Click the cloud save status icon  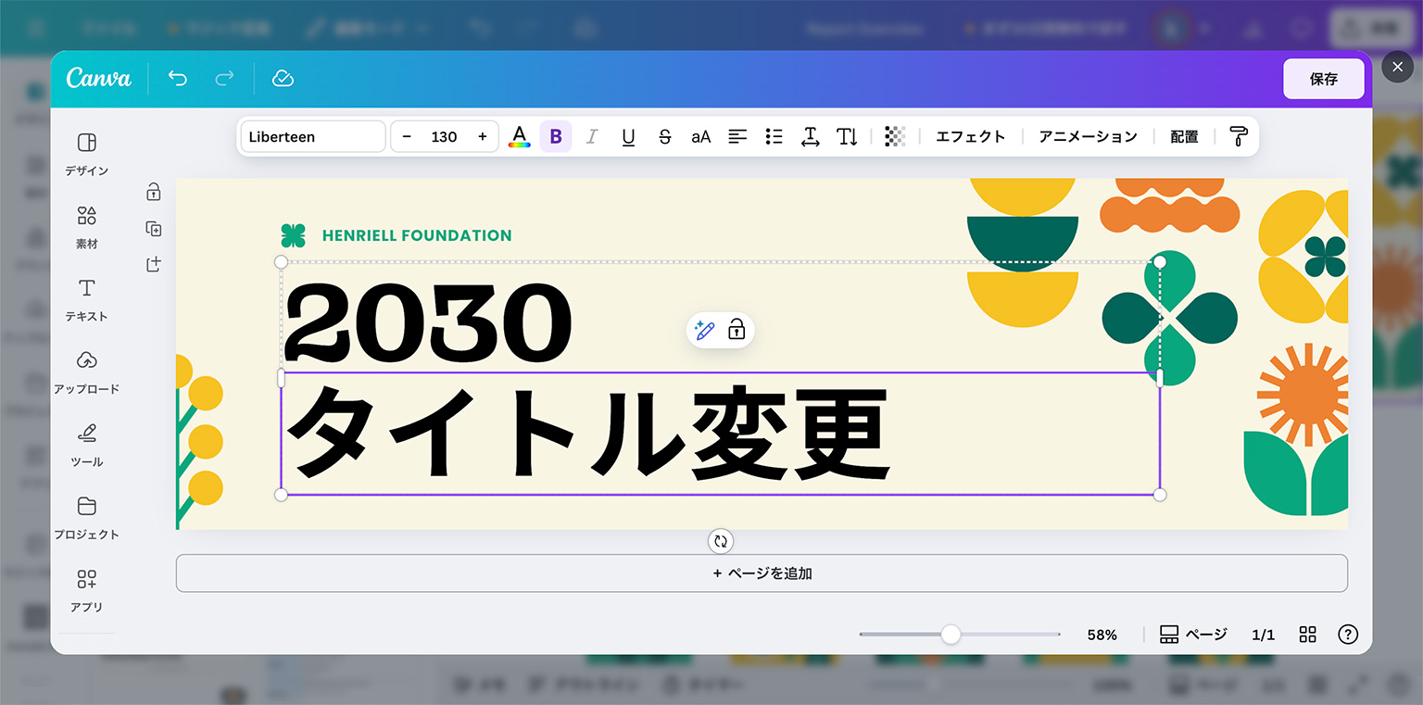point(283,79)
